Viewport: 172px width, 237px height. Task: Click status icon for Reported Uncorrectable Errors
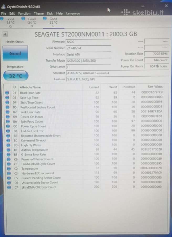(x=8, y=136)
